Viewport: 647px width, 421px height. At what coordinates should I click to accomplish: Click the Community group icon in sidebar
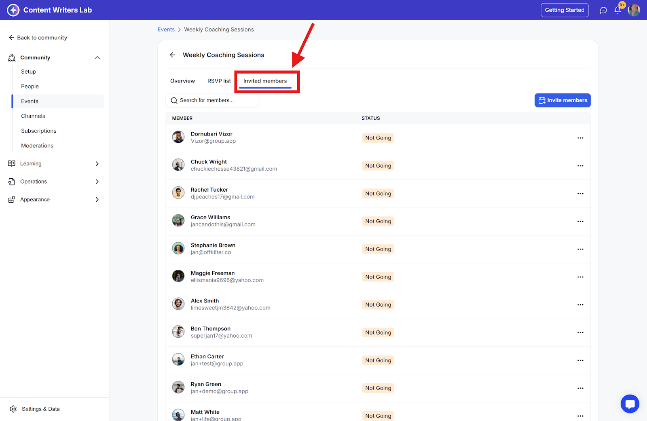(12, 57)
